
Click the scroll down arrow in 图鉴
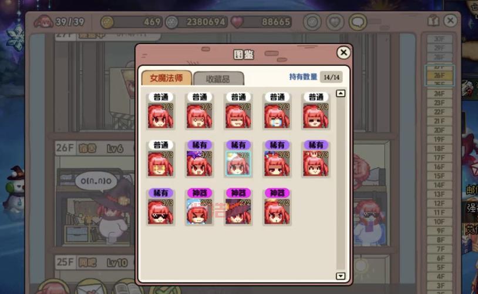click(341, 276)
